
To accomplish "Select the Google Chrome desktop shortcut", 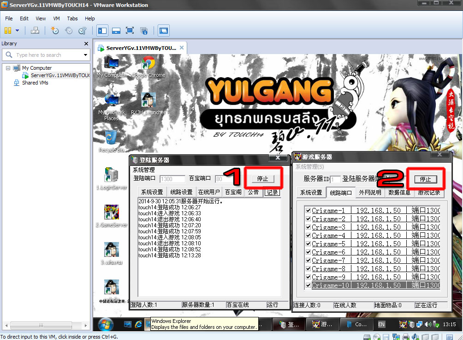I will pyautogui.click(x=148, y=67).
